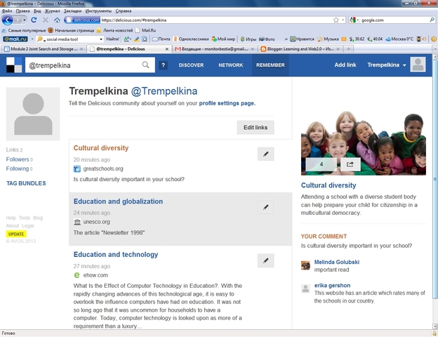This screenshot has height=337, width=438.
Task: Click the browser address bar URL
Action: 216,20
